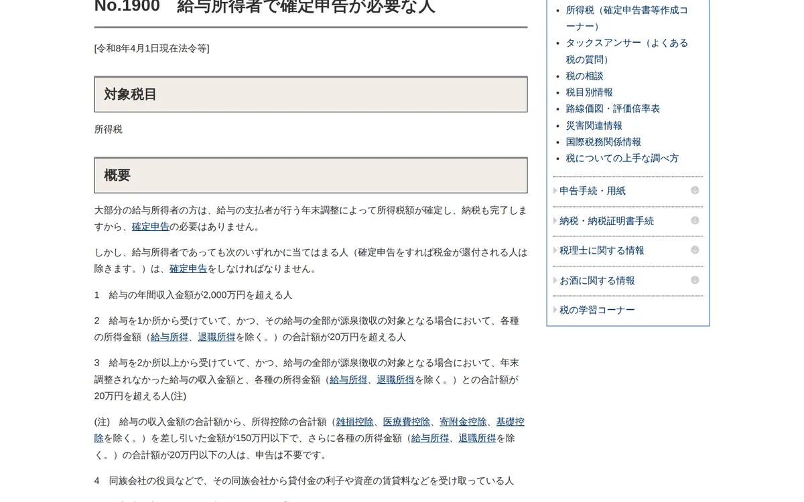Image resolution: width=804 pixels, height=502 pixels.
Task: Open 路線価図・評価倍率表 link
Action: pyautogui.click(x=613, y=108)
